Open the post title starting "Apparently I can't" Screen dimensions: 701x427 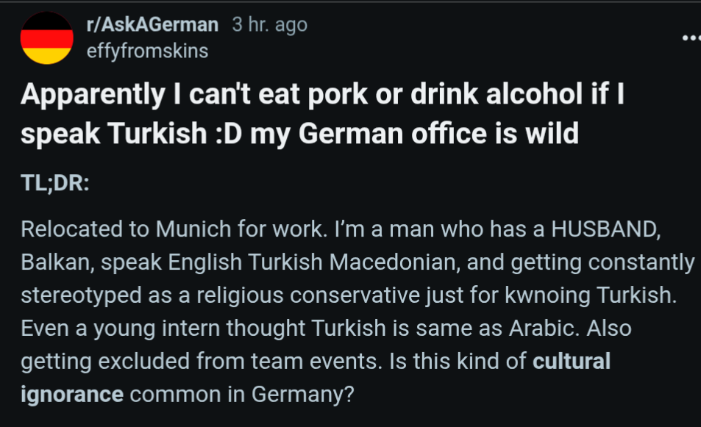pos(322,114)
